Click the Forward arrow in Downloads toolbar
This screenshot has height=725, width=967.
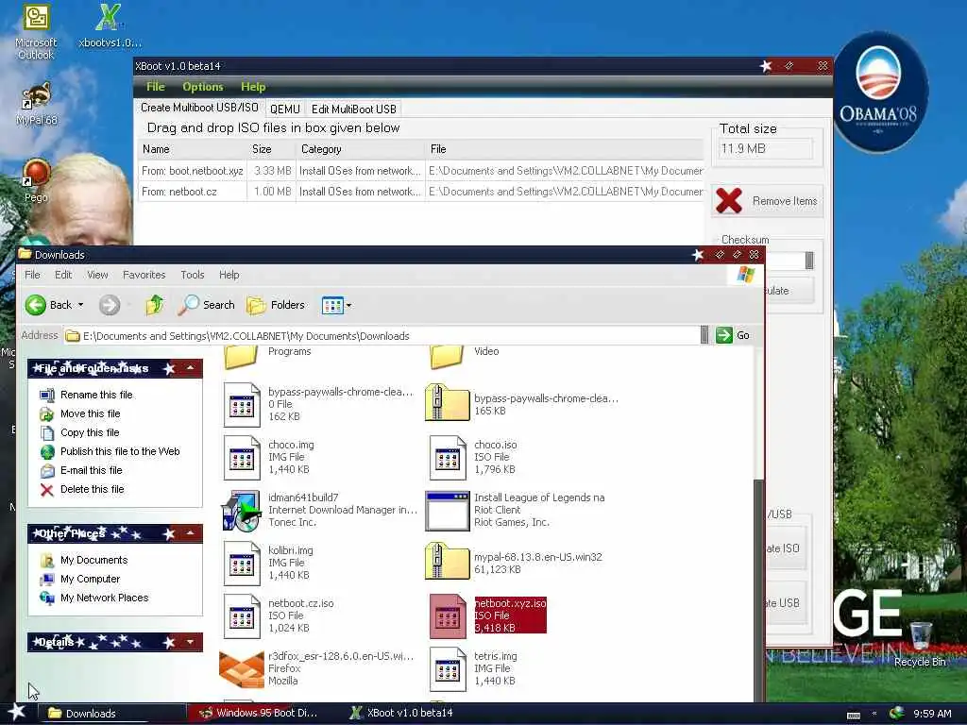tap(110, 305)
